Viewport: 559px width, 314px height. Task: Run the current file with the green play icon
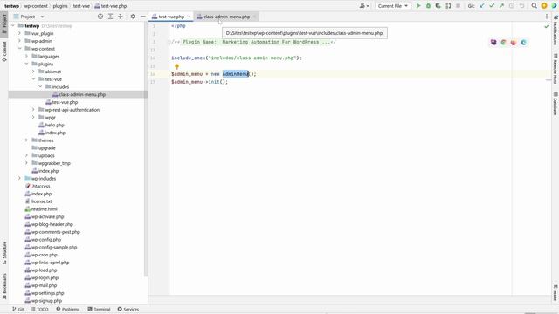(418, 6)
